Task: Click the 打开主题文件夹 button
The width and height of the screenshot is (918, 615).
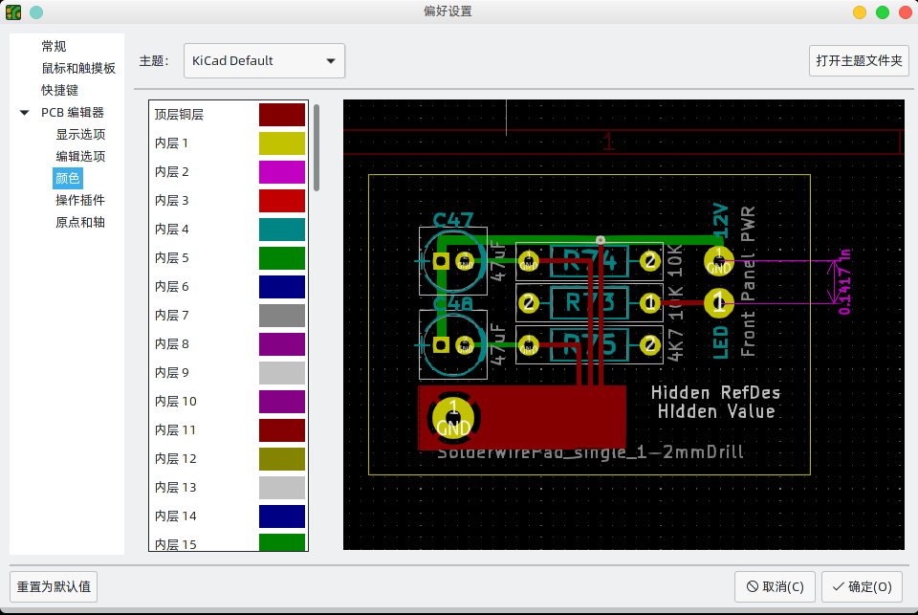Action: [x=858, y=60]
